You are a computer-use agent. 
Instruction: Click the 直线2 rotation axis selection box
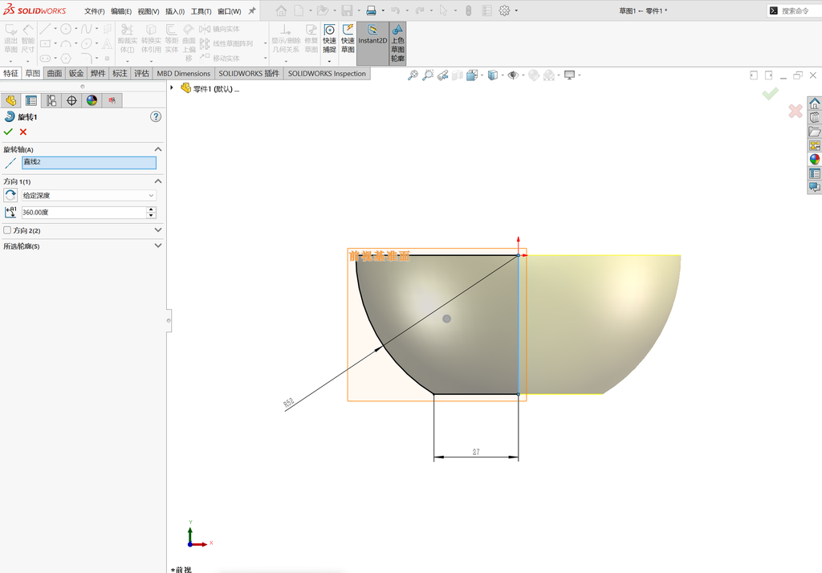coord(89,163)
